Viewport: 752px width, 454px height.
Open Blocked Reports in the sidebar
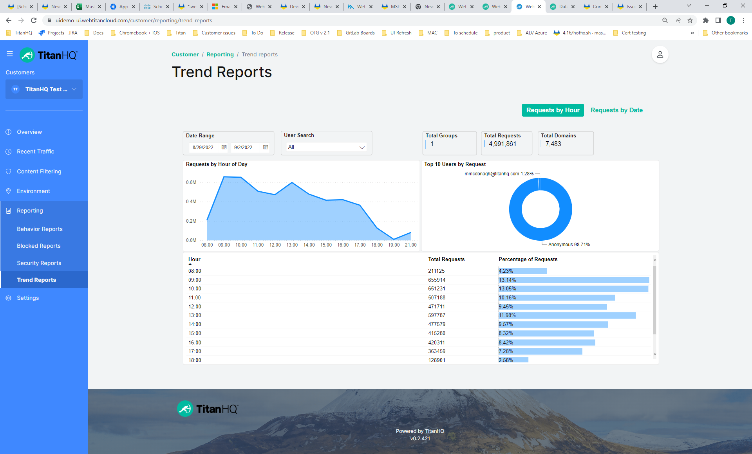[39, 246]
